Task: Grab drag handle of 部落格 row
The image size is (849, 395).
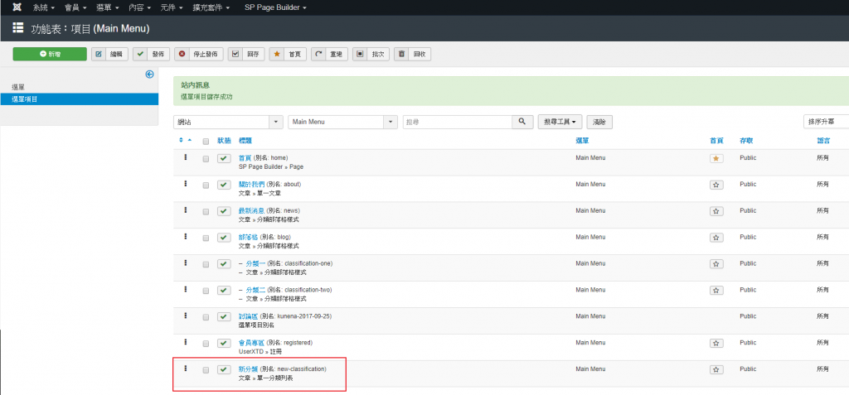Action: point(185,236)
